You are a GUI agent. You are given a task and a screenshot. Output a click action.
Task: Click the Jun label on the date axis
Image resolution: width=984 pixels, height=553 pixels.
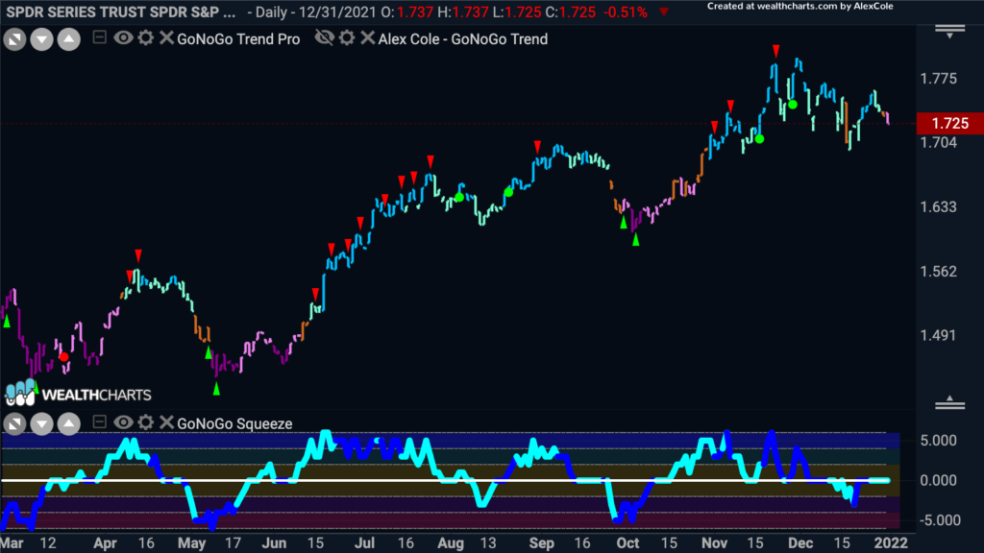point(274,543)
